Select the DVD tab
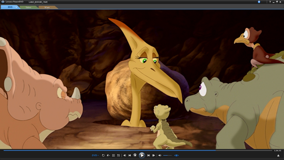Screen dimensions: 284x160 [10, 7]
